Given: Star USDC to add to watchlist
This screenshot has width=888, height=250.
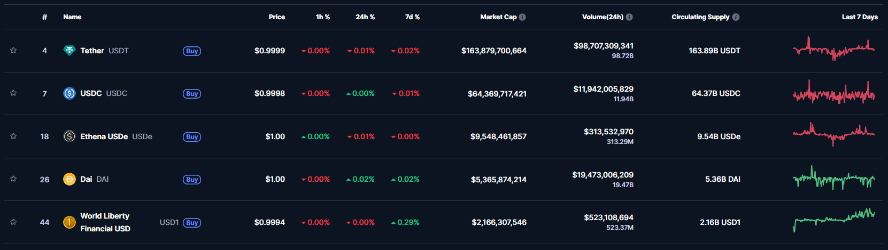Looking at the screenshot, I should click(x=13, y=93).
